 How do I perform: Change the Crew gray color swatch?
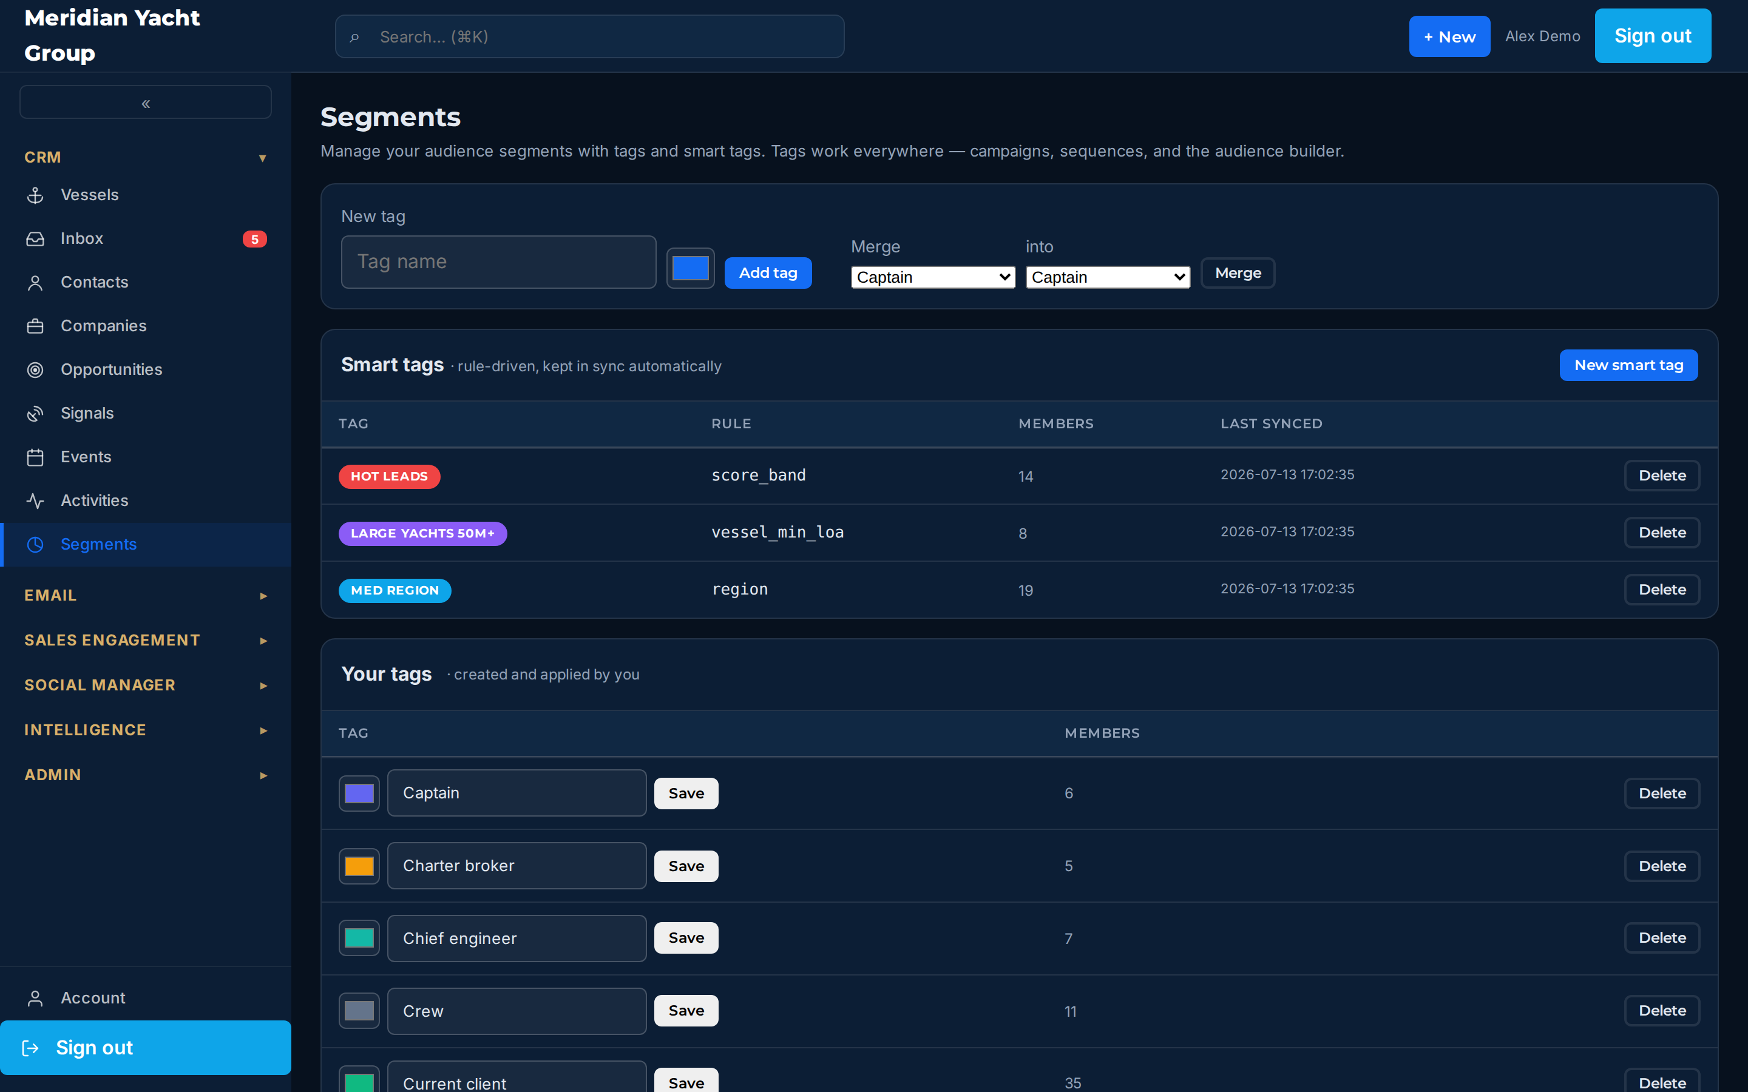coord(359,1011)
